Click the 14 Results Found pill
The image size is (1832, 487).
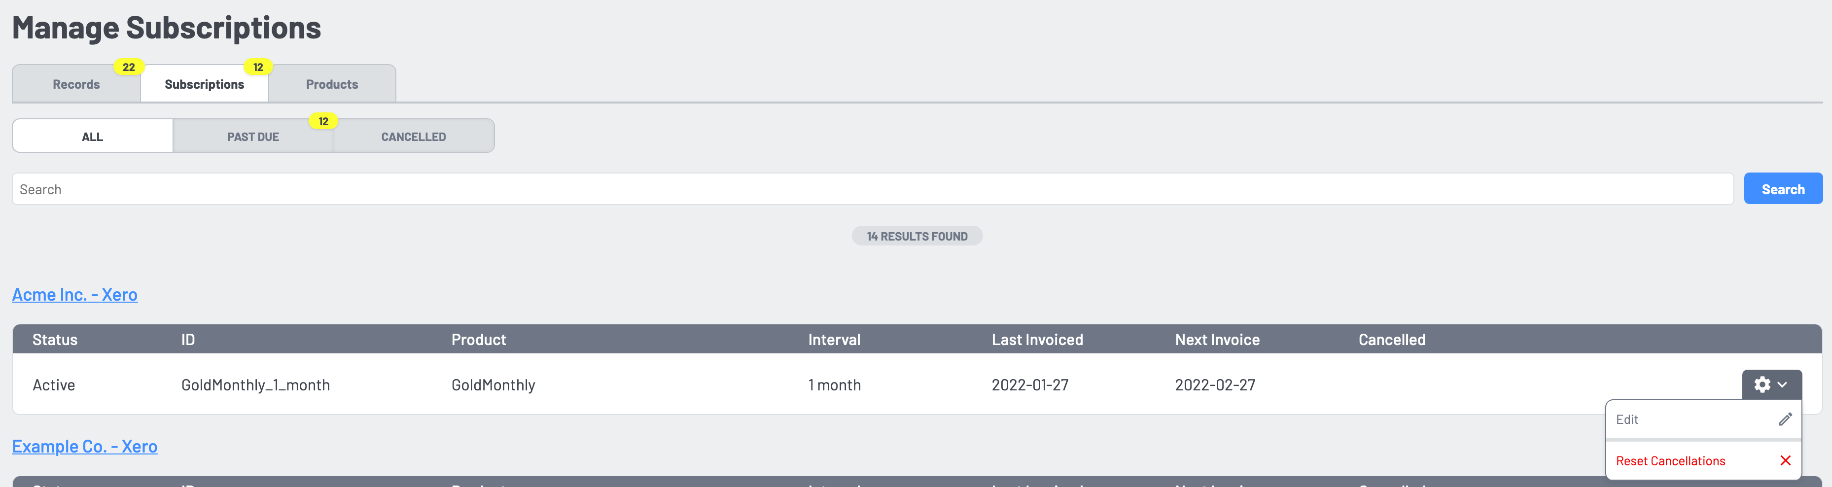tap(916, 236)
